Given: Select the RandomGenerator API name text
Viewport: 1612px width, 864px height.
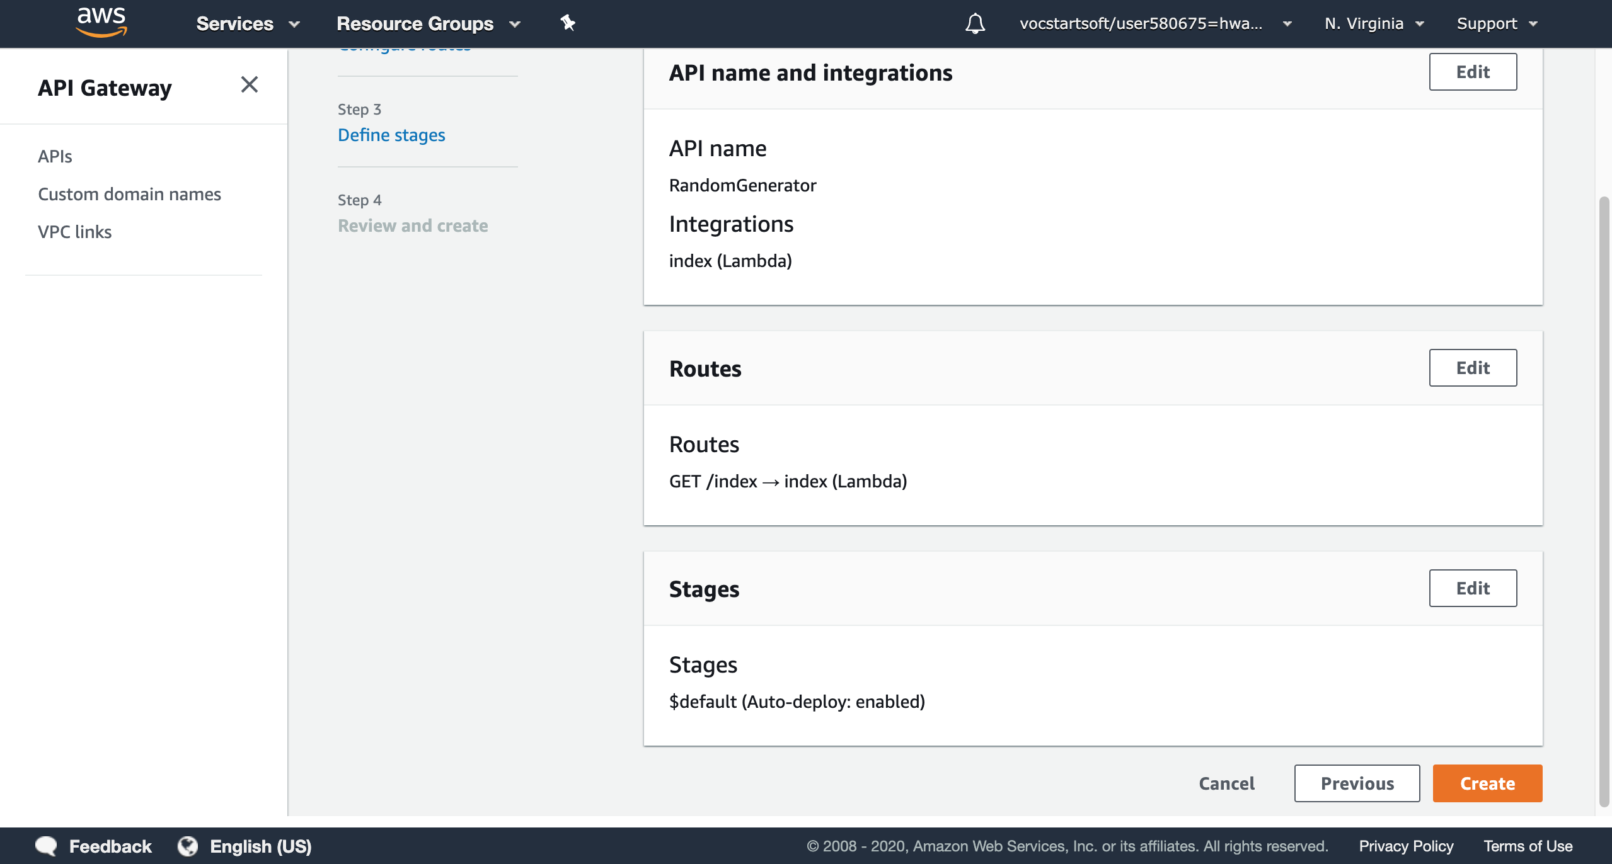Looking at the screenshot, I should pos(742,185).
